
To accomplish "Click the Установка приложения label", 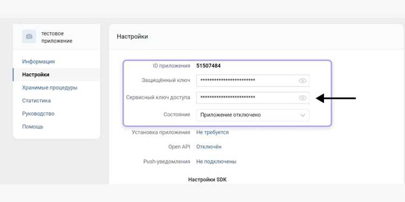I will (161, 133).
